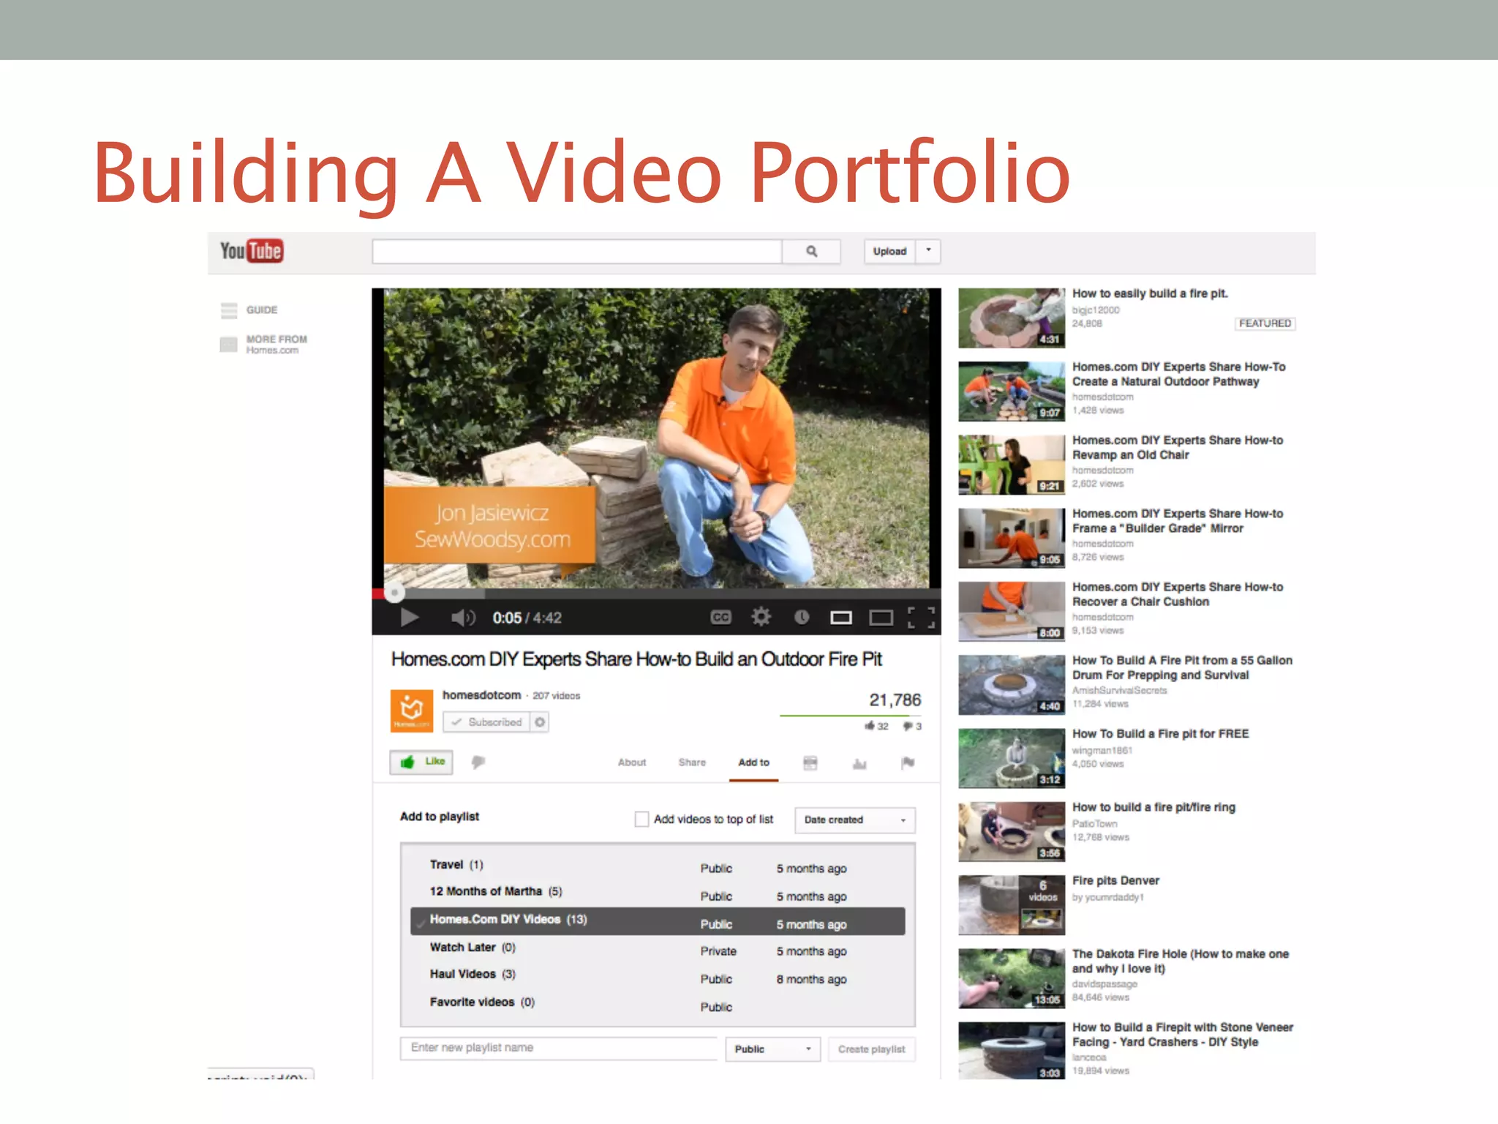Open How to easily build a fire pit thumbnail
This screenshot has height=1124, width=1498.
click(x=1012, y=318)
